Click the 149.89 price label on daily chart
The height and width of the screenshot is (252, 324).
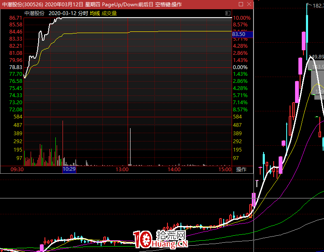point(316,57)
